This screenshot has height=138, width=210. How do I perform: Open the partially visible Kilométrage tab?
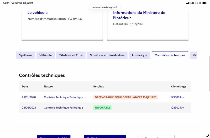193,55
